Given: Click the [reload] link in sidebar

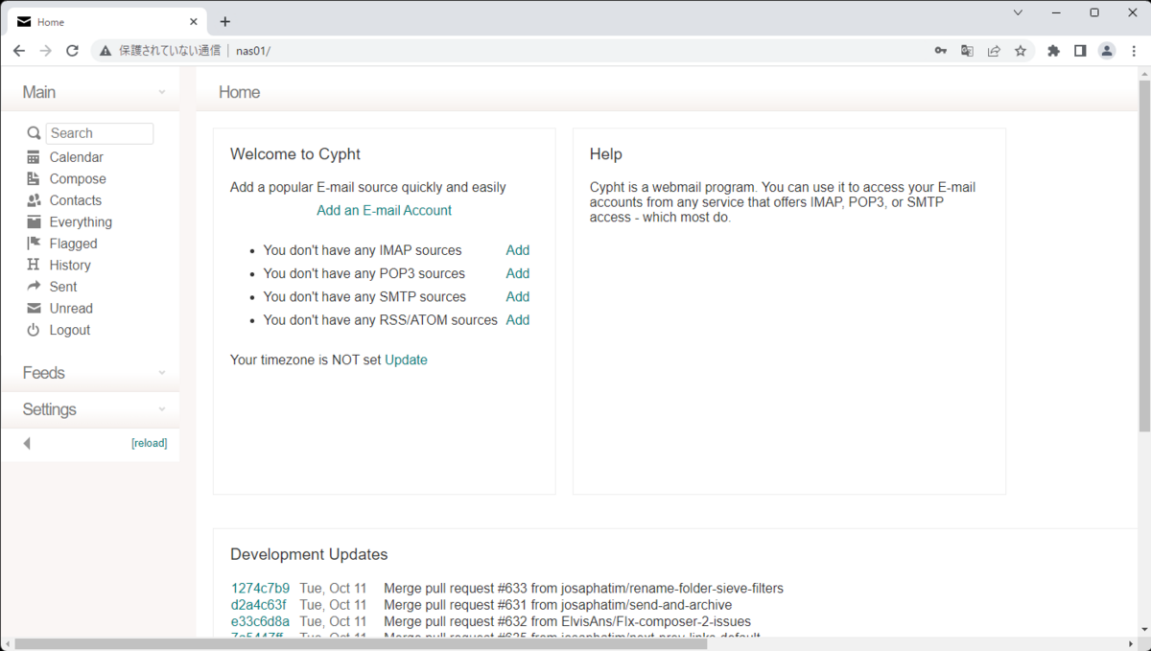Looking at the screenshot, I should (149, 443).
